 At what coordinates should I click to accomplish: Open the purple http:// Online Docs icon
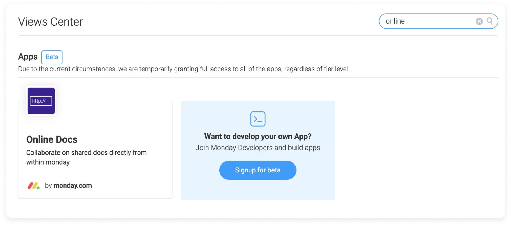pyautogui.click(x=41, y=101)
